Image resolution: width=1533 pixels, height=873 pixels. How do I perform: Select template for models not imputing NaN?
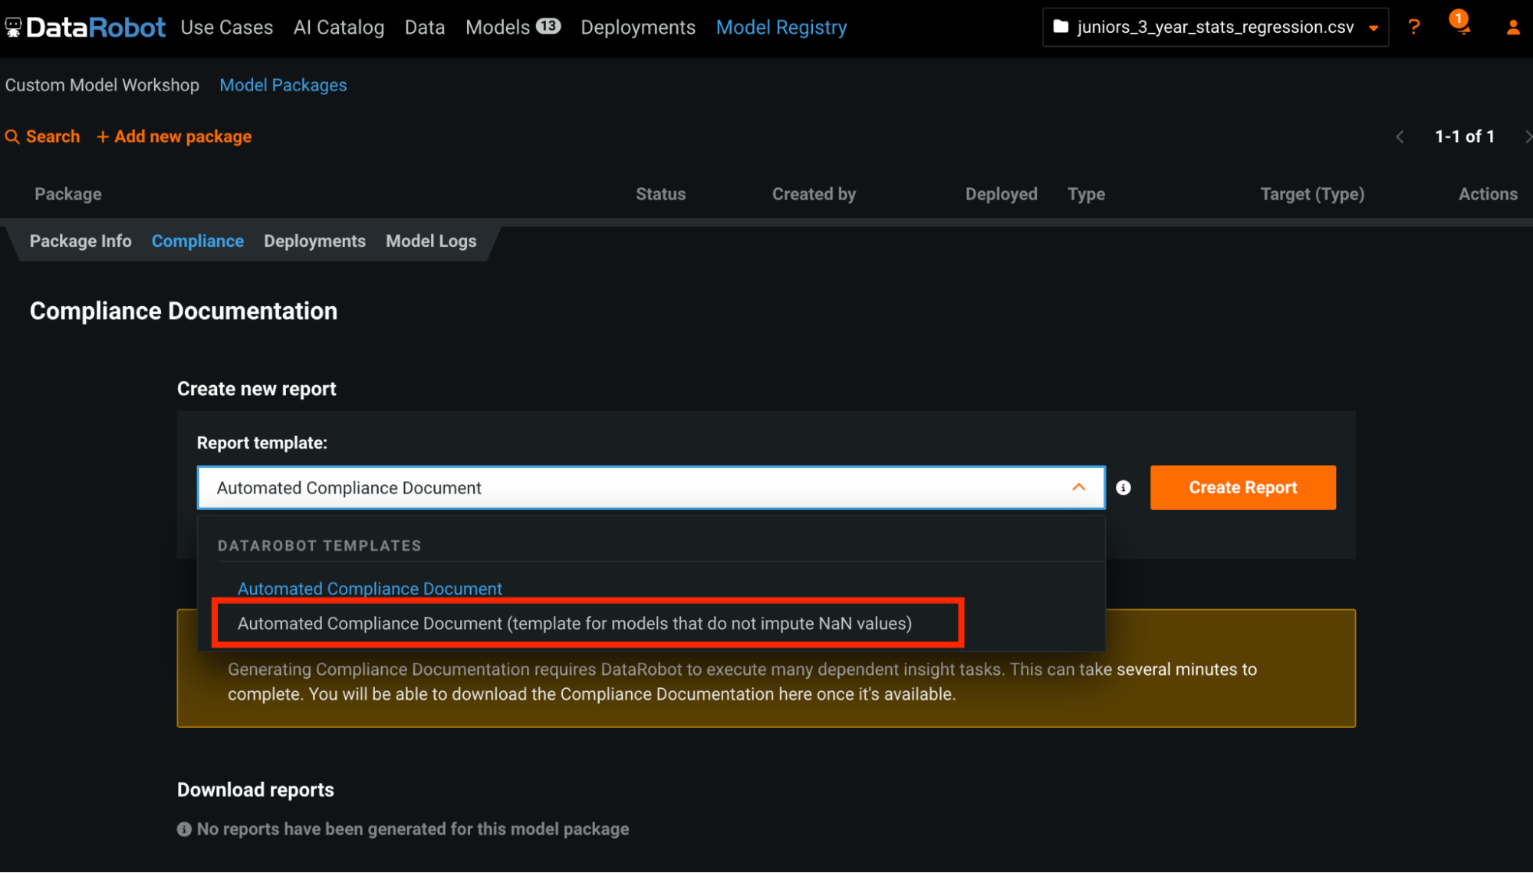click(574, 623)
